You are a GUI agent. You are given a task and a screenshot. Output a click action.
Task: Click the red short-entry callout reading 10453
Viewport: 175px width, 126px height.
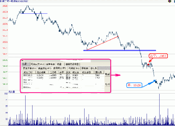point(158,56)
